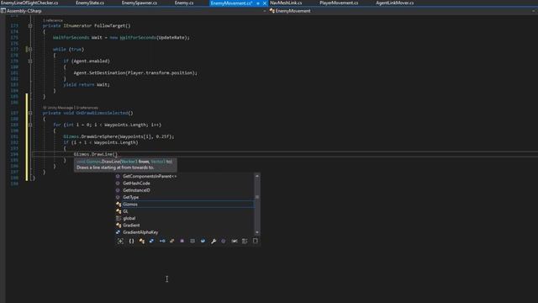538x303 pixels.
Task: Click the IntelliSense list scroll-down arrow
Action: [257, 232]
